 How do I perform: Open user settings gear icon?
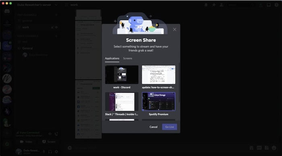point(56,152)
